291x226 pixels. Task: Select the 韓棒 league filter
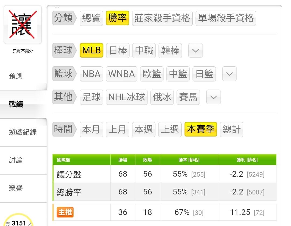pos(170,50)
